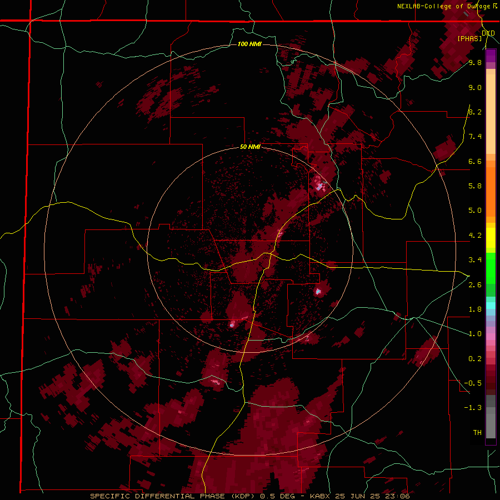Click the 25 JUN 25 23:06 timestamp
Image resolution: width=500 pixels, height=500 pixels.
pos(372,496)
